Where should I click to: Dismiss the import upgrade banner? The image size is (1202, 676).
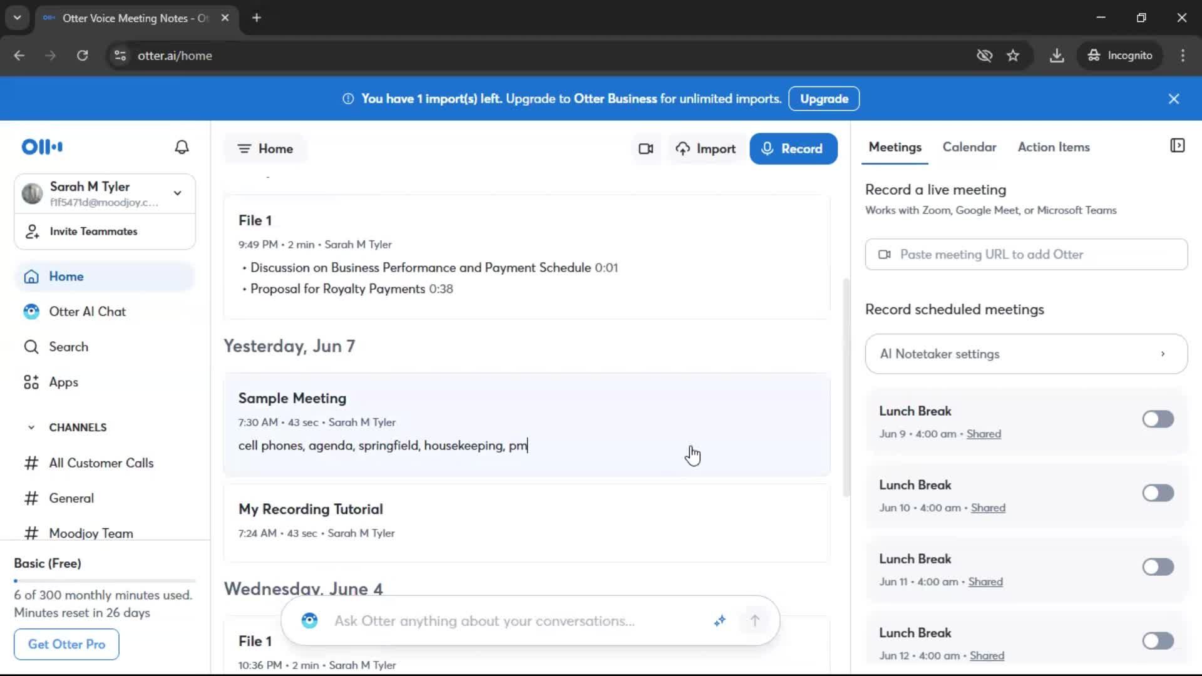pos(1174,99)
